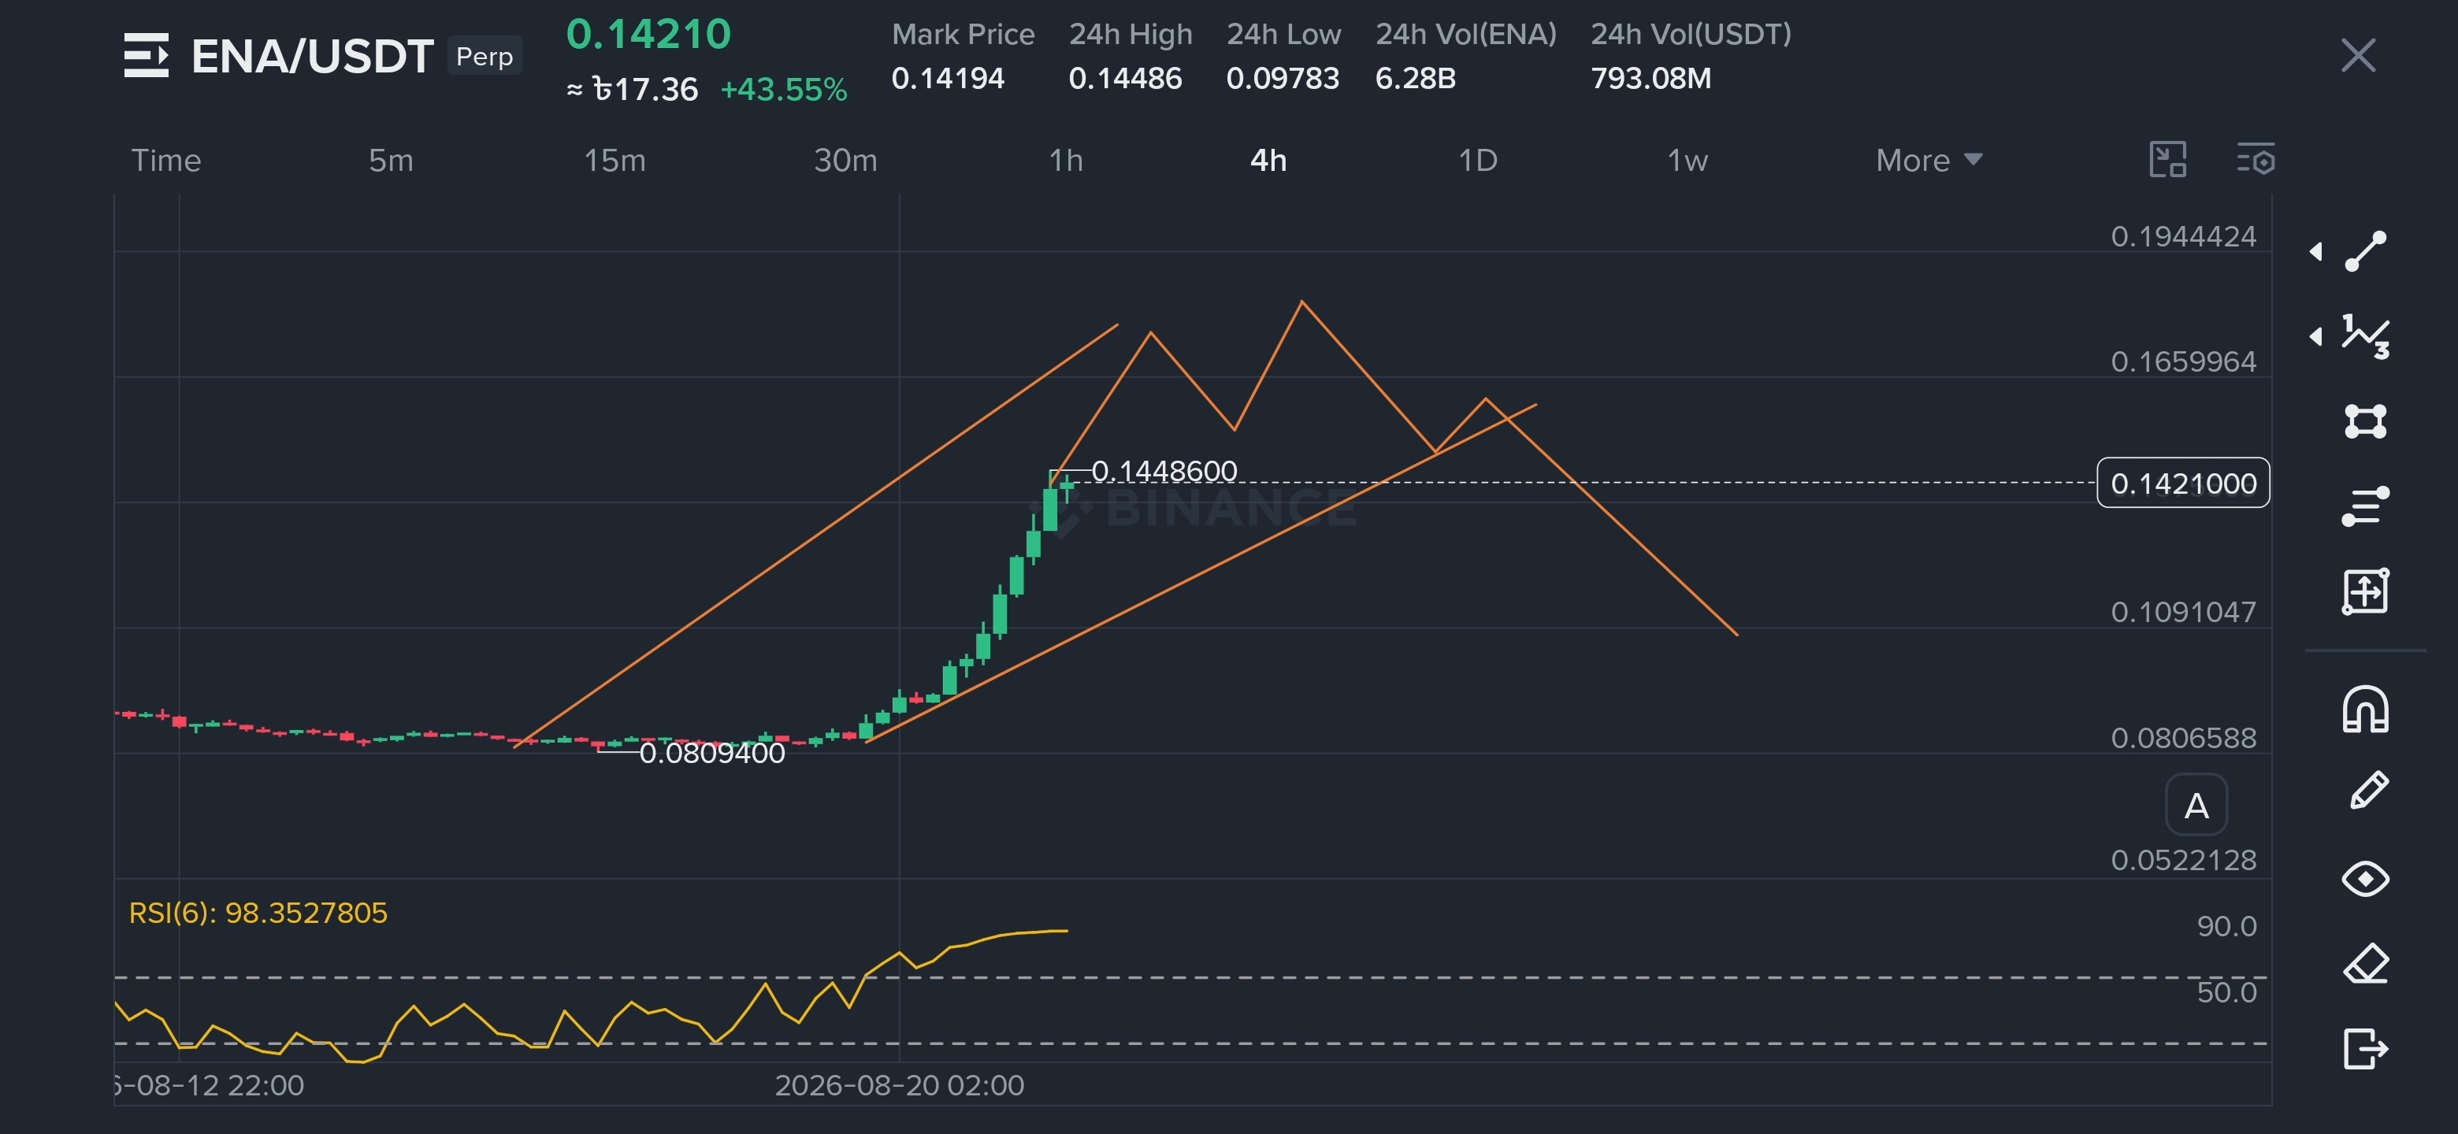Click the RSI(6): 98.3527805 indicator label
2458x1134 pixels.
point(258,913)
